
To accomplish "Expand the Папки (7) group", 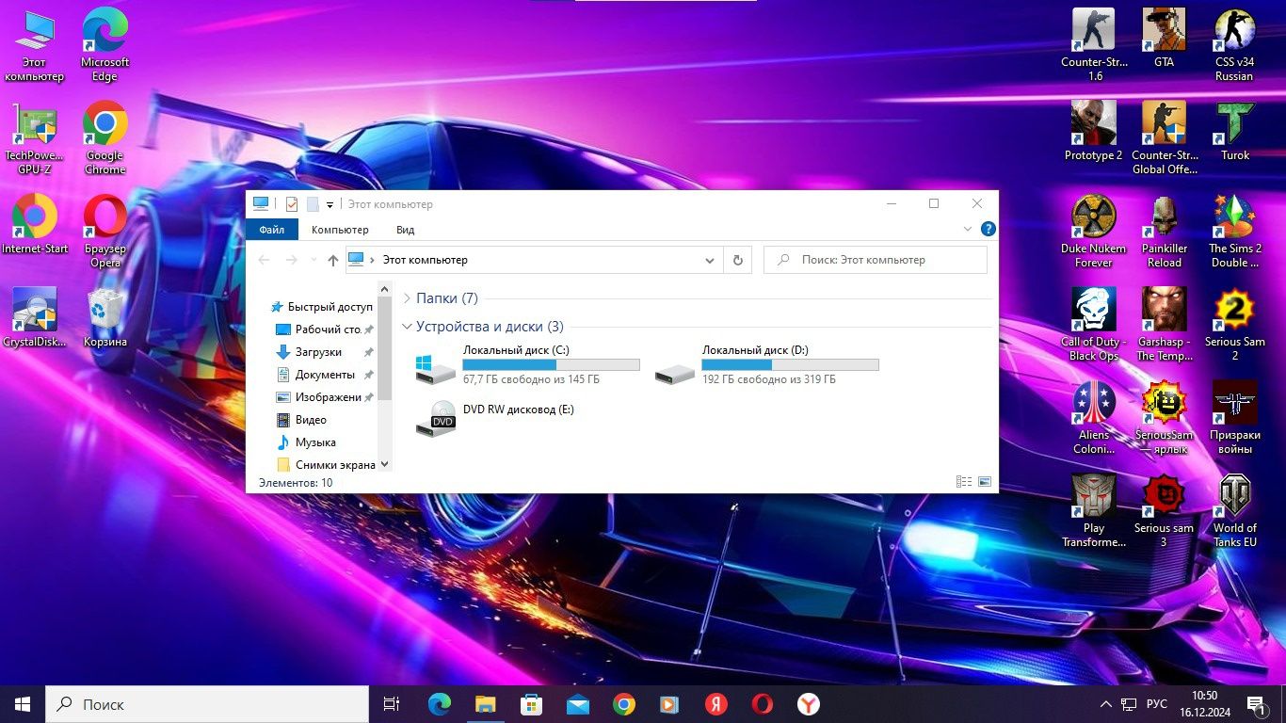I will tap(407, 298).
